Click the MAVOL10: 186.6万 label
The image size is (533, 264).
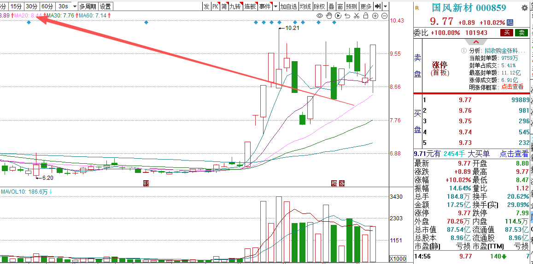[24, 192]
